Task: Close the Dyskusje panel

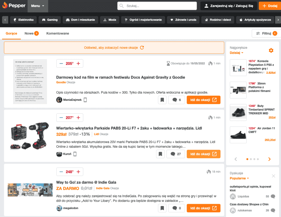Action: point(274,176)
